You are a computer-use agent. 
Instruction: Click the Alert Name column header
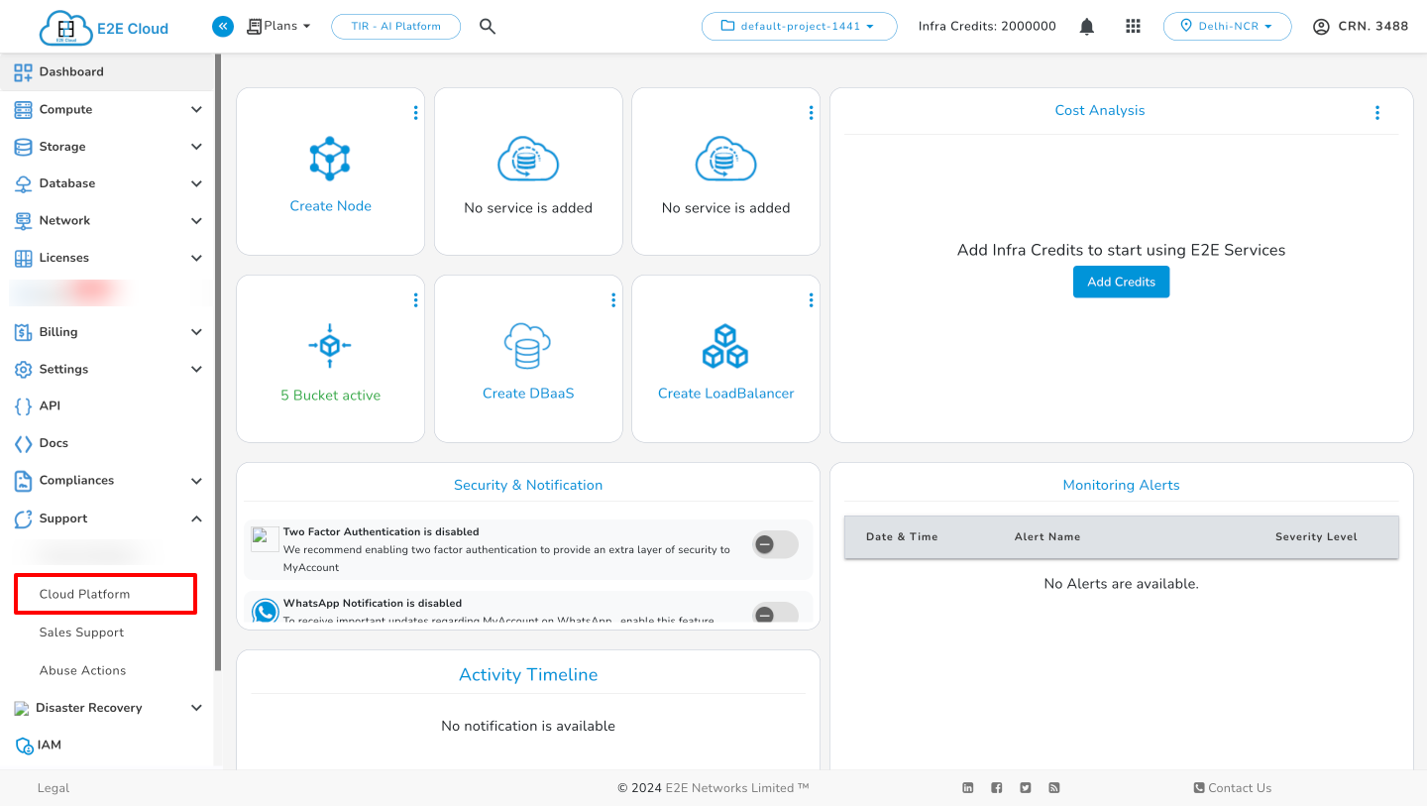(x=1047, y=536)
